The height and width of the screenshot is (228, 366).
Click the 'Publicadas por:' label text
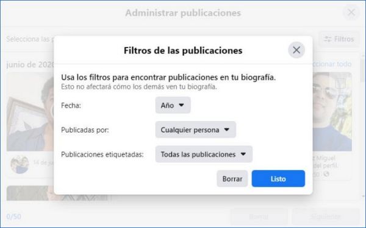[x=85, y=130]
